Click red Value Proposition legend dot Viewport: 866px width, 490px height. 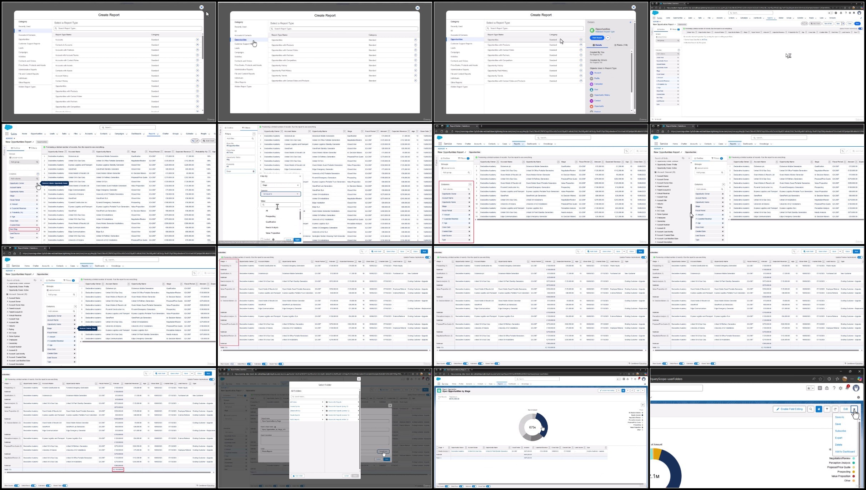tap(854, 476)
